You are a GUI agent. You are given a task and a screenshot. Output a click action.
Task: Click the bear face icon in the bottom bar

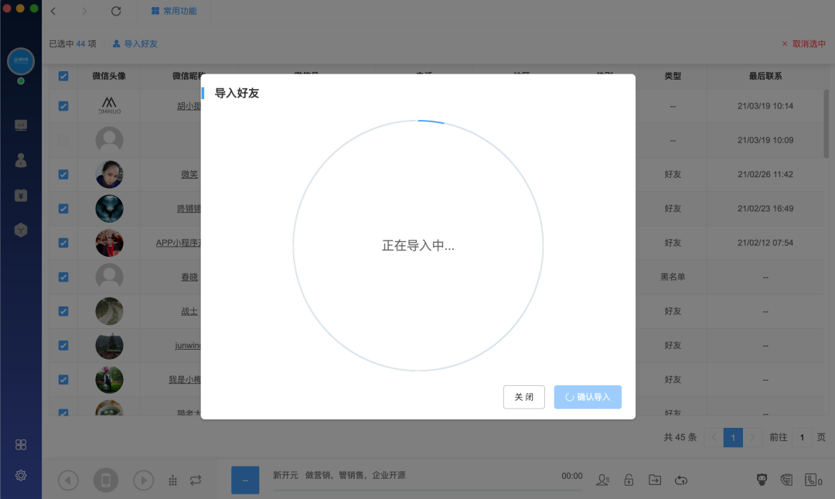762,480
